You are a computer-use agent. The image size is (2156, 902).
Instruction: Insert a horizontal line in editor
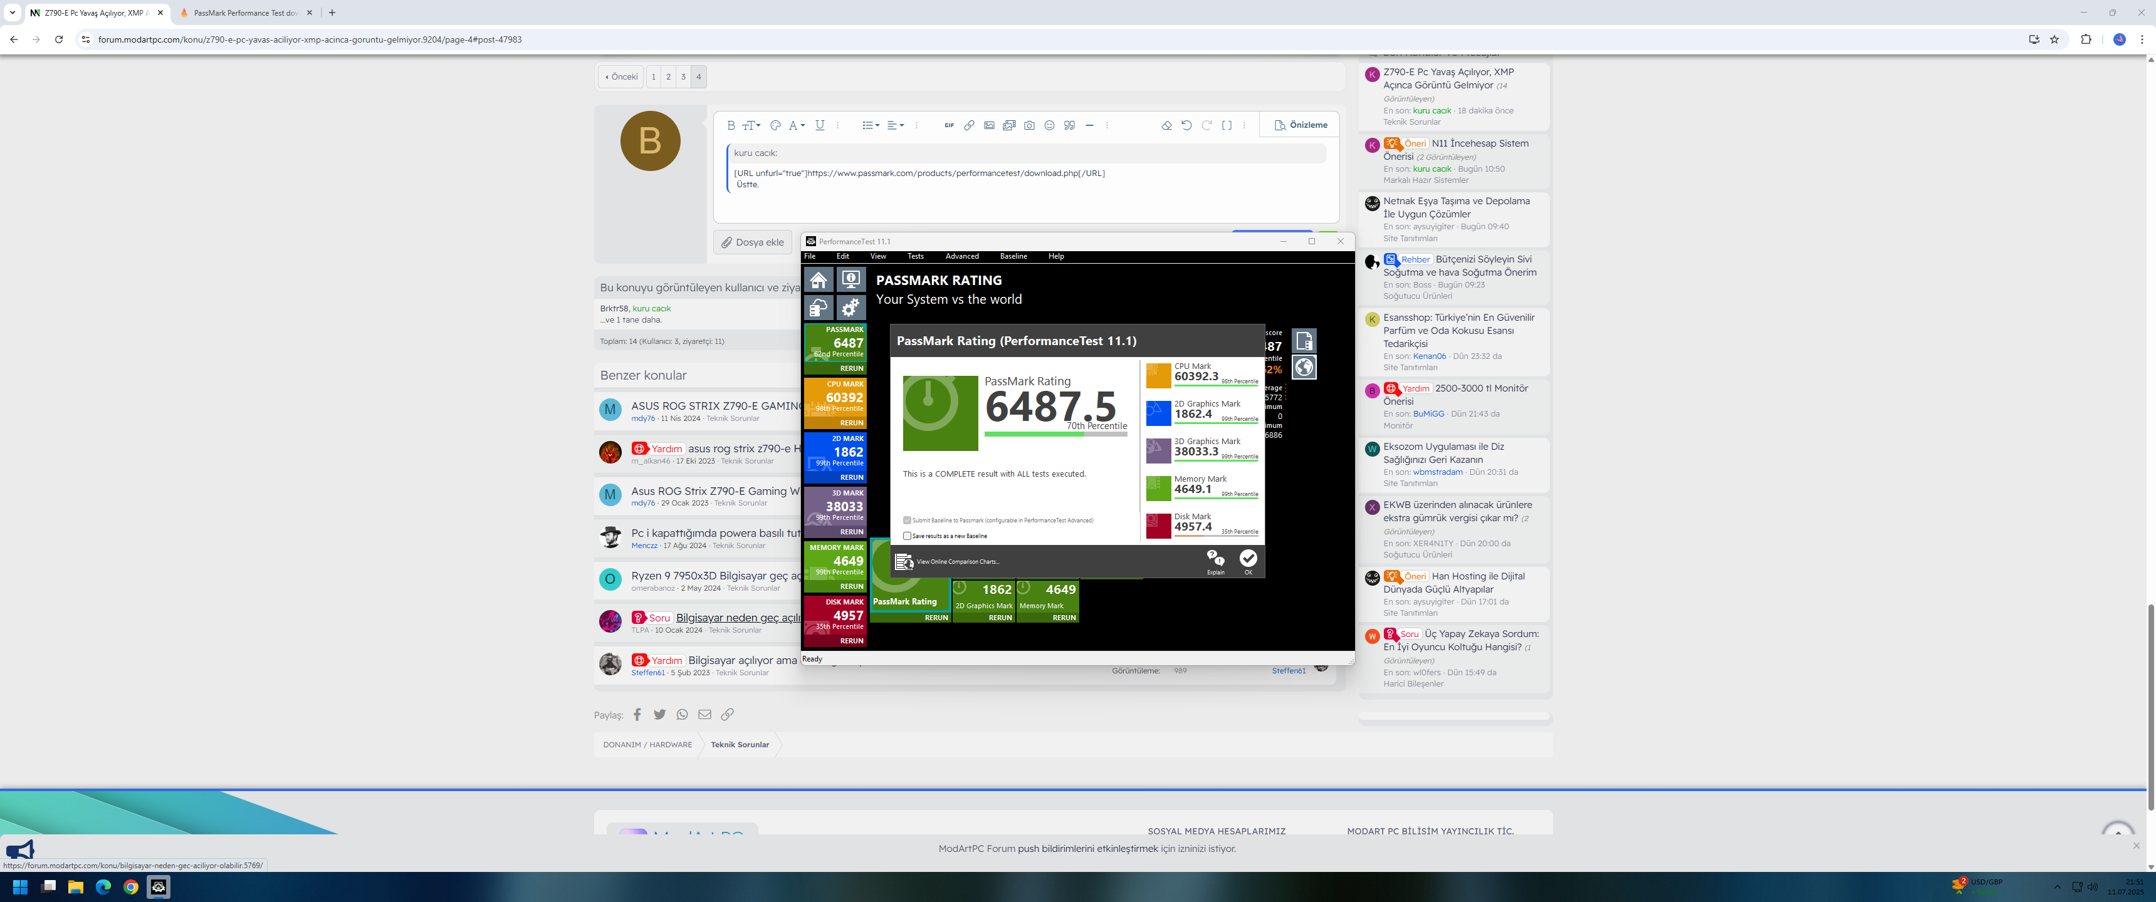(x=1089, y=125)
